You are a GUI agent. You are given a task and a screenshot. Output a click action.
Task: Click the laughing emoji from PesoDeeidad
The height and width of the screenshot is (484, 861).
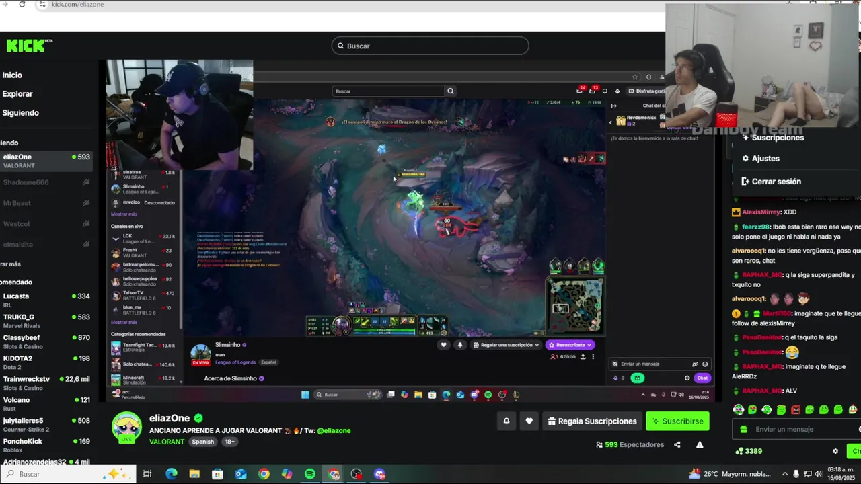pos(792,352)
